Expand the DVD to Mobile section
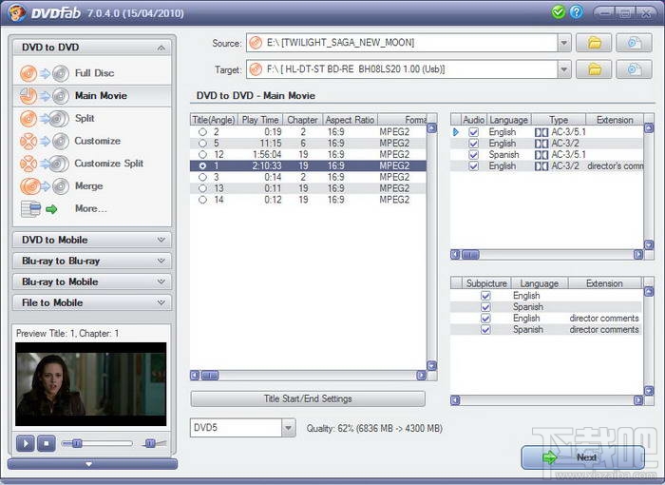665x485 pixels. tap(161, 240)
